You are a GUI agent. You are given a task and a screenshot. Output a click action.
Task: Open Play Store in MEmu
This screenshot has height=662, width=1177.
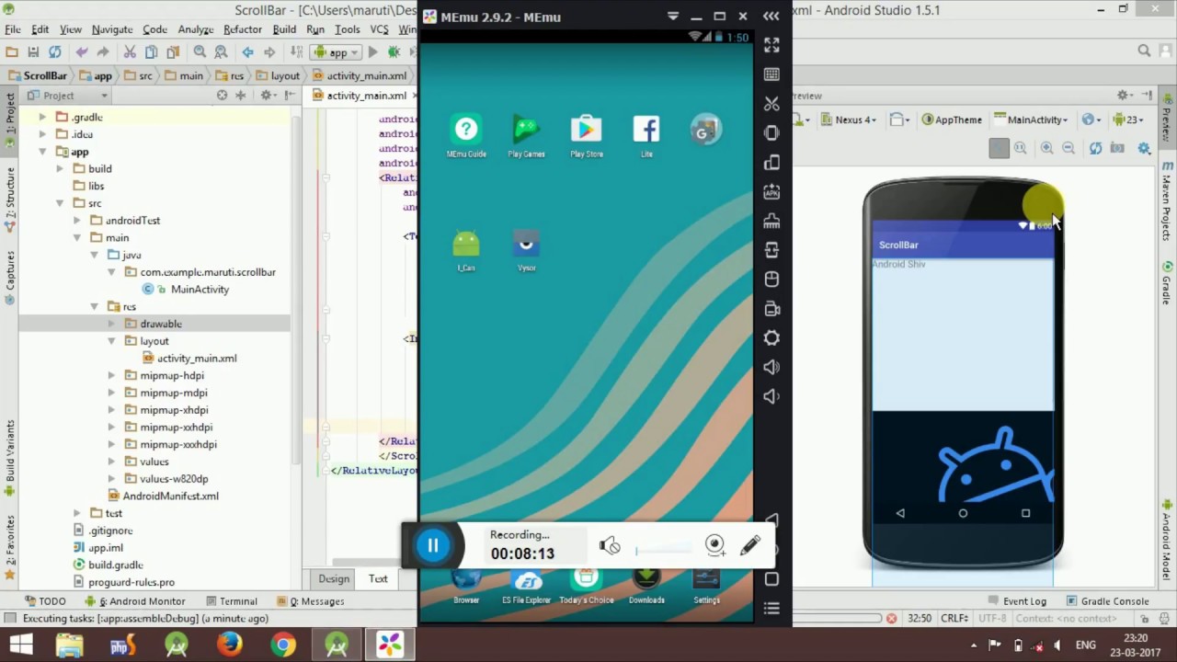[586, 136]
